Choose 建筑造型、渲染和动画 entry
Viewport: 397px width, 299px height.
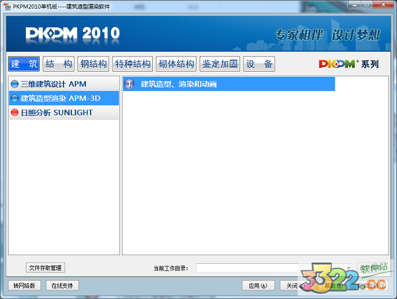point(229,84)
